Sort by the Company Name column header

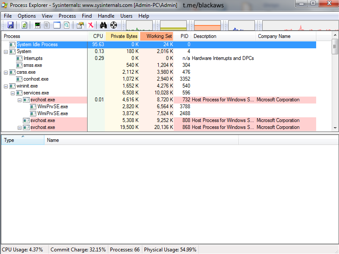point(286,36)
